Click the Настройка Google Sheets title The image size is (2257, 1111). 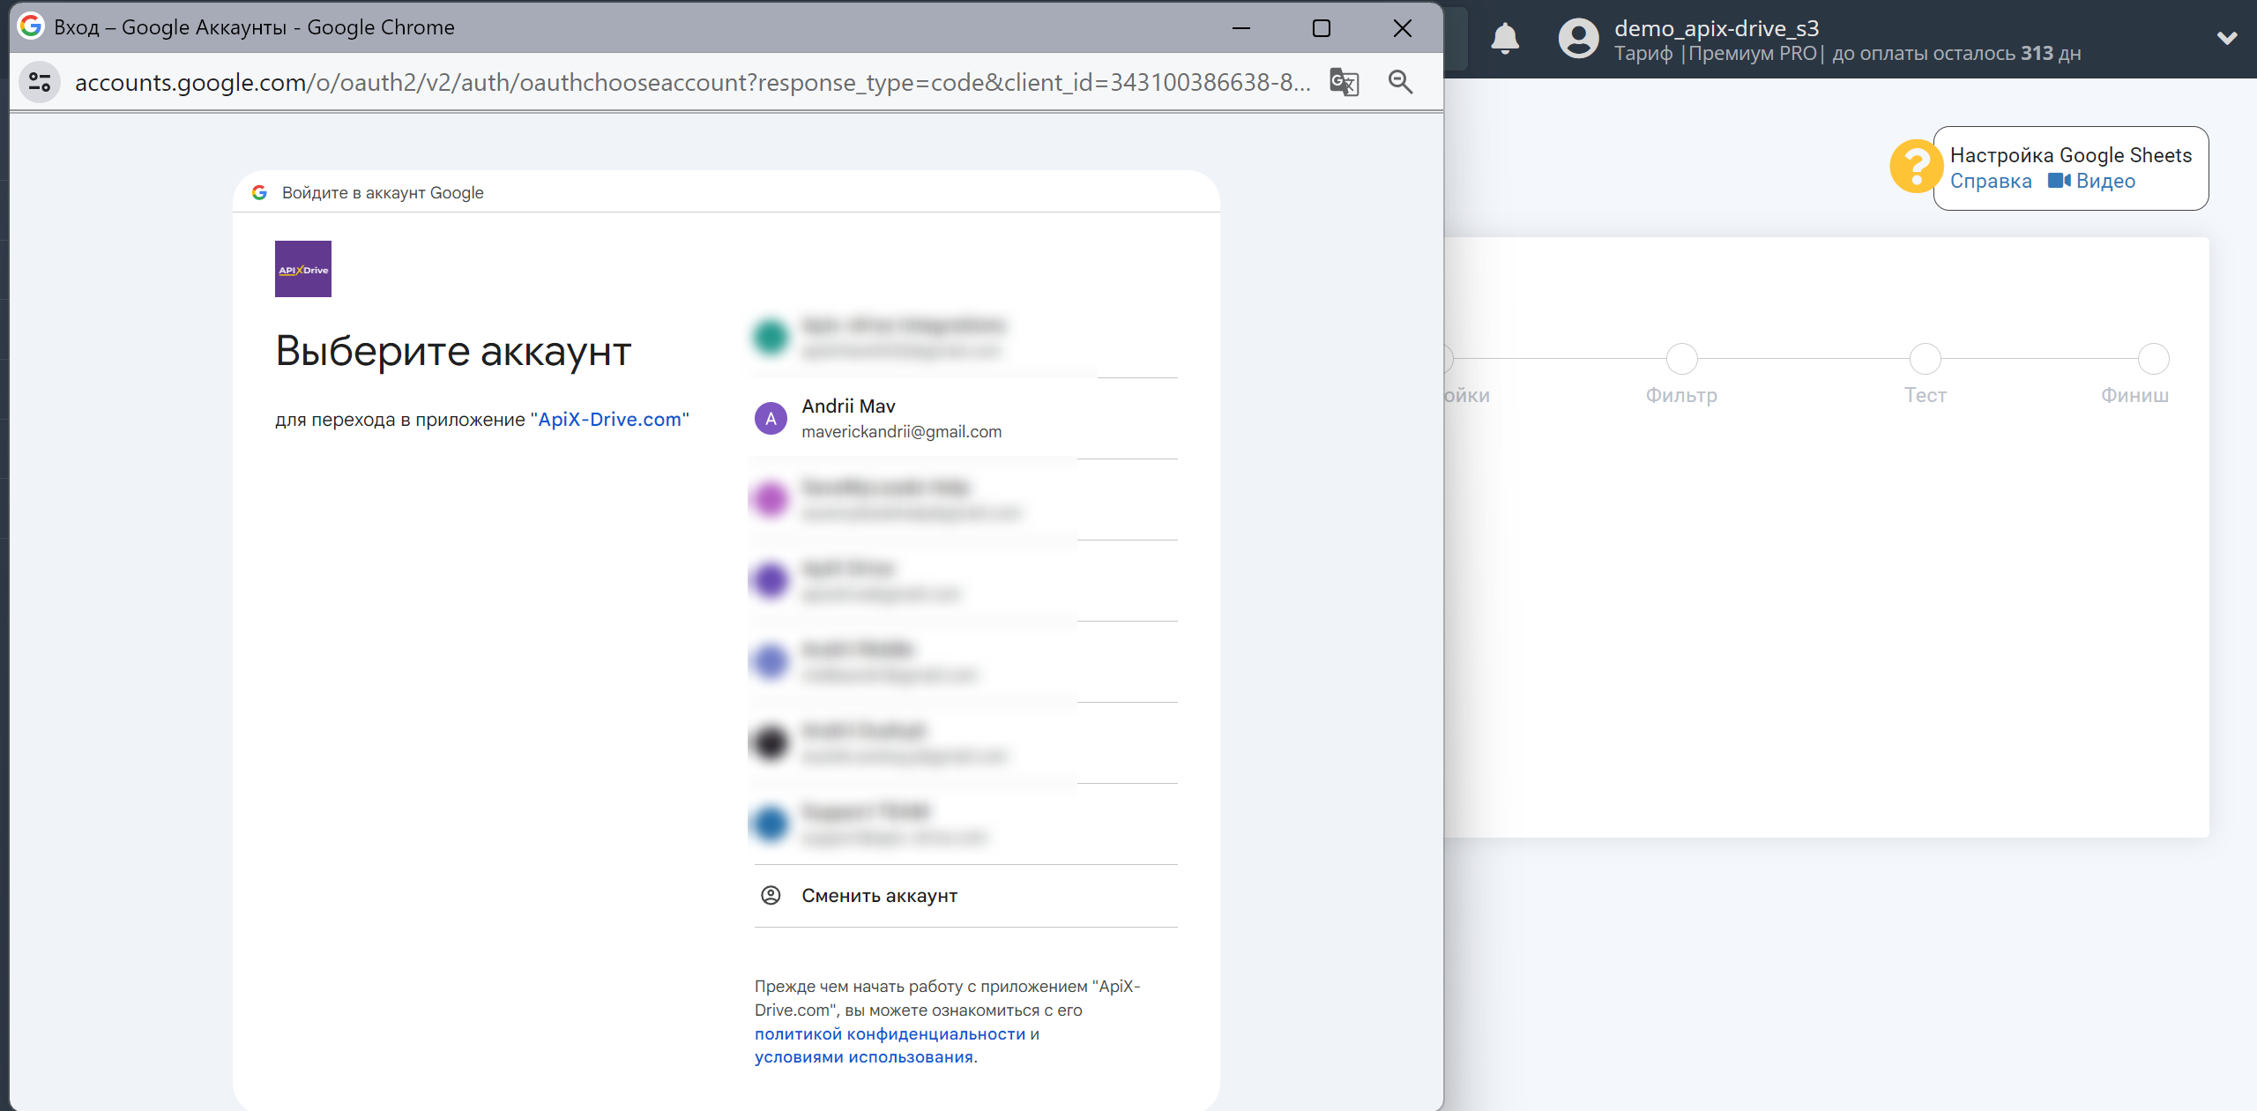click(2071, 155)
